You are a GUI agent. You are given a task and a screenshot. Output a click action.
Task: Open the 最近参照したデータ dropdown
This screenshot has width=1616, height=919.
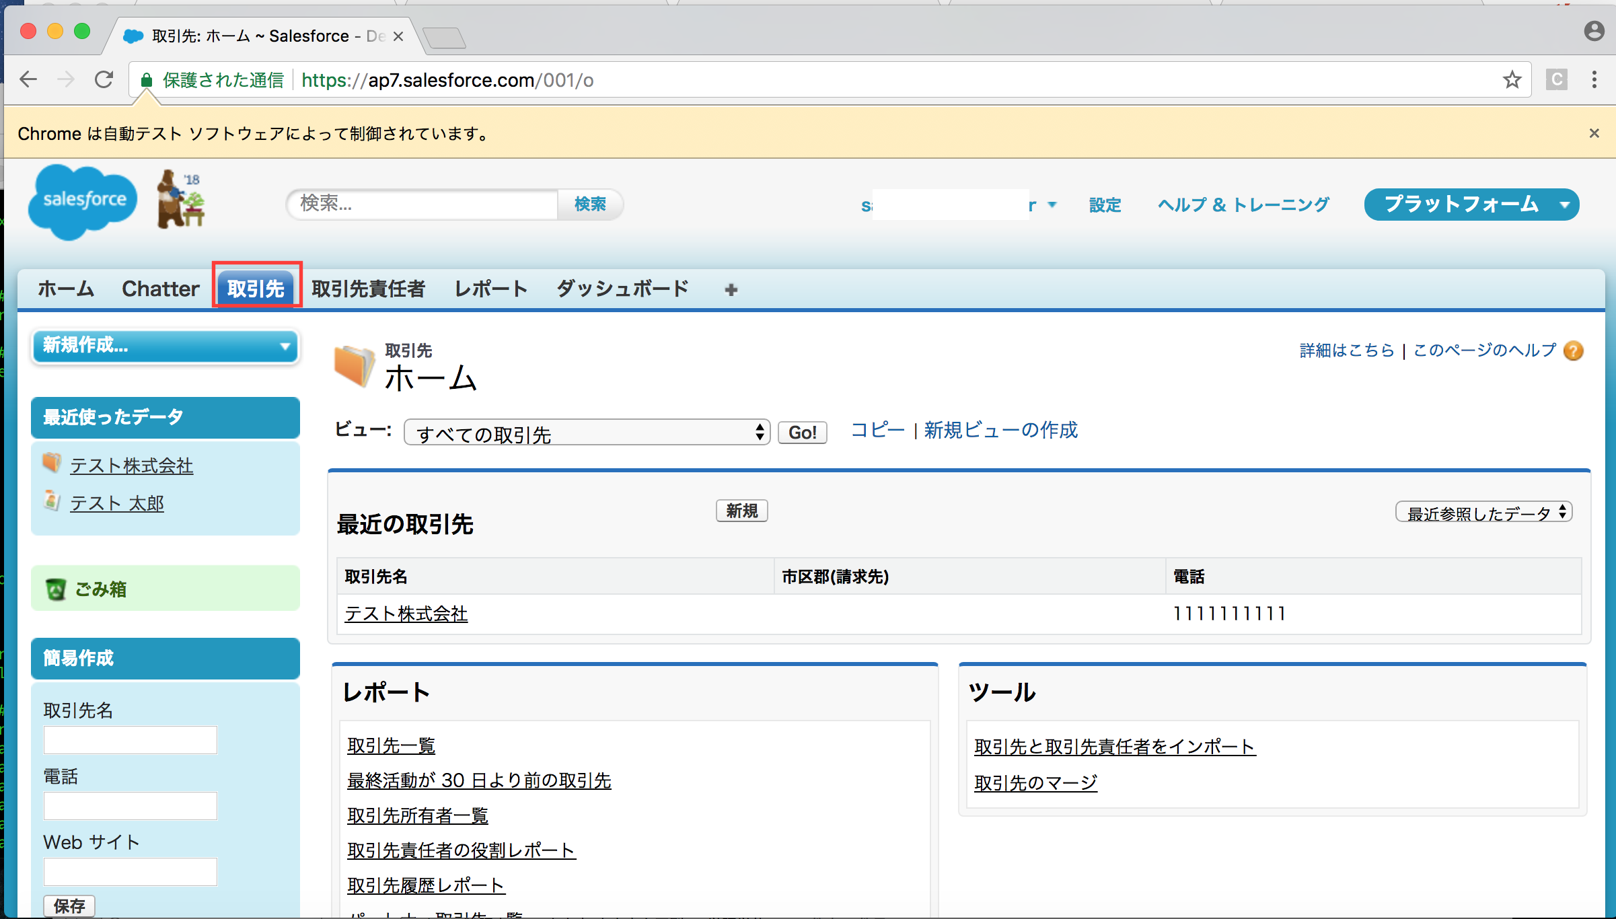click(x=1483, y=512)
